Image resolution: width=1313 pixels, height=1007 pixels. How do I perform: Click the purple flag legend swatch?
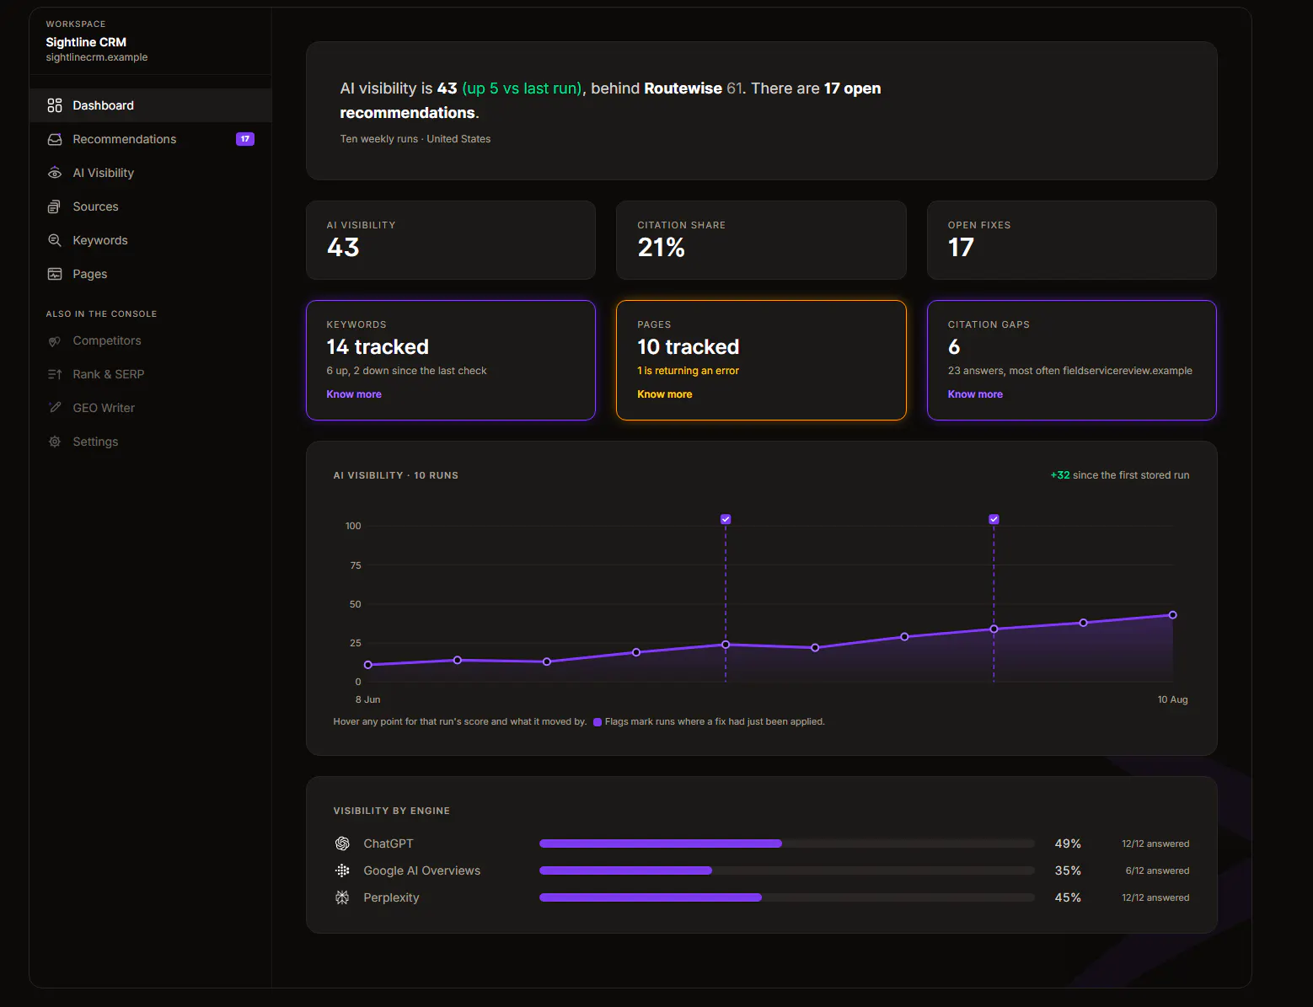pyautogui.click(x=598, y=722)
